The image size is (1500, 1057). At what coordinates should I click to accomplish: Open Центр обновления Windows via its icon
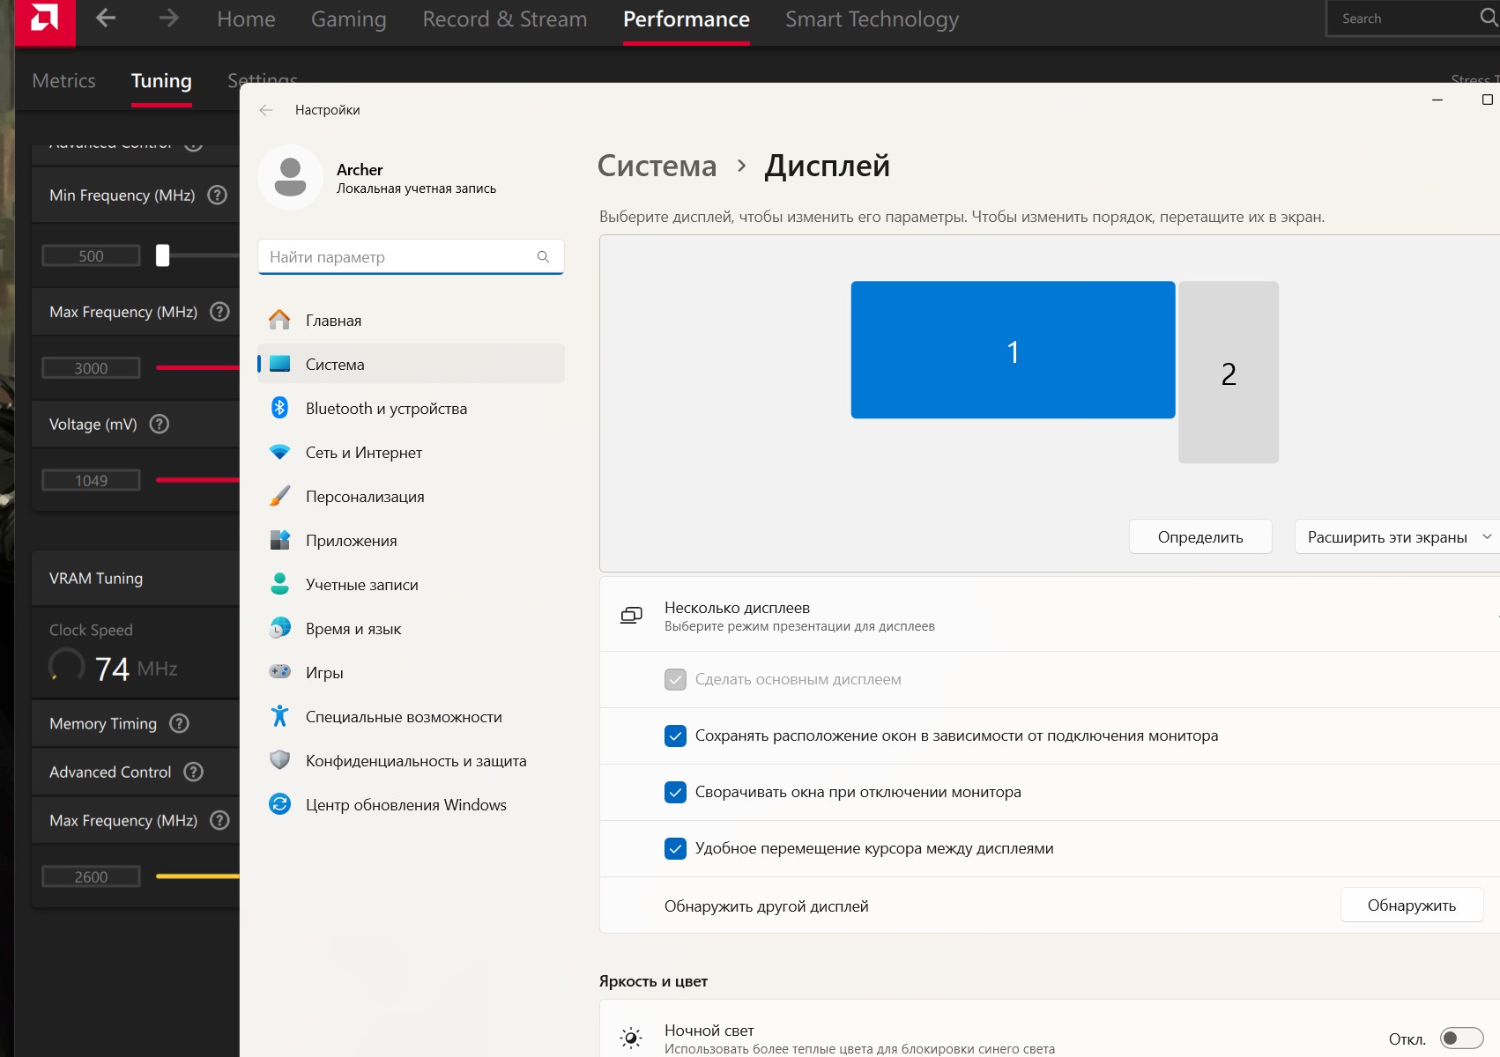279,804
